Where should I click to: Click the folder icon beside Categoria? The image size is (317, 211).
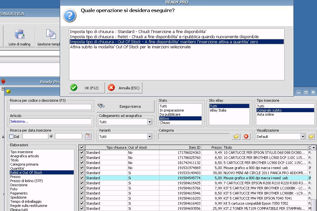tap(236, 136)
